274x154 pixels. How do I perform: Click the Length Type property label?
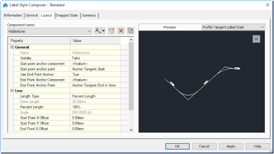point(29,96)
